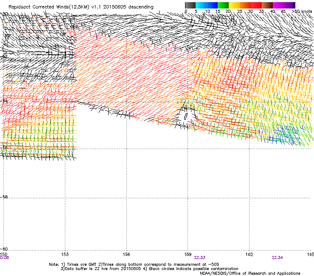Click the latitude label '-60'
314x276 pixels.
(x=4, y=249)
